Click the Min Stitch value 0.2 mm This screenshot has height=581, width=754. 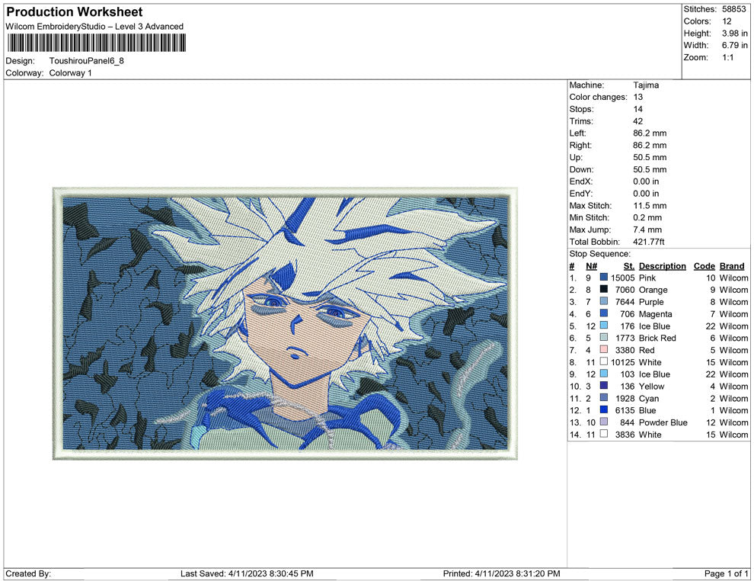[x=647, y=217]
